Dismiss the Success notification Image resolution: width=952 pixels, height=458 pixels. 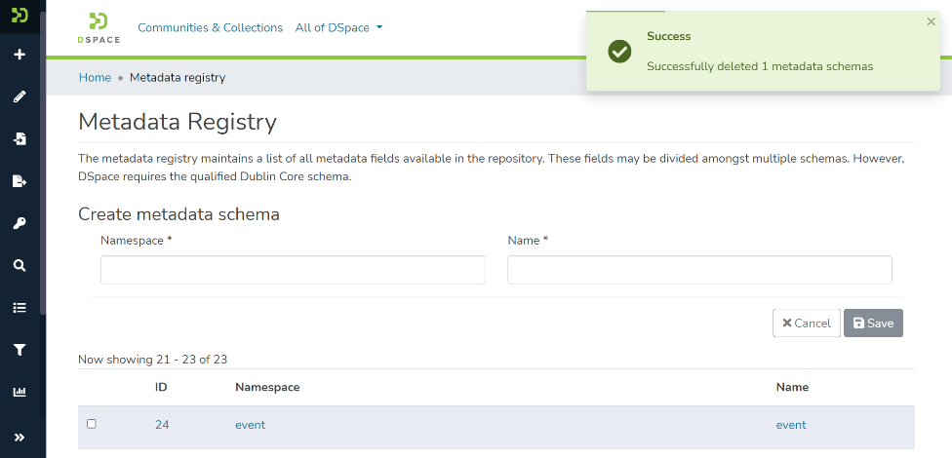click(931, 21)
